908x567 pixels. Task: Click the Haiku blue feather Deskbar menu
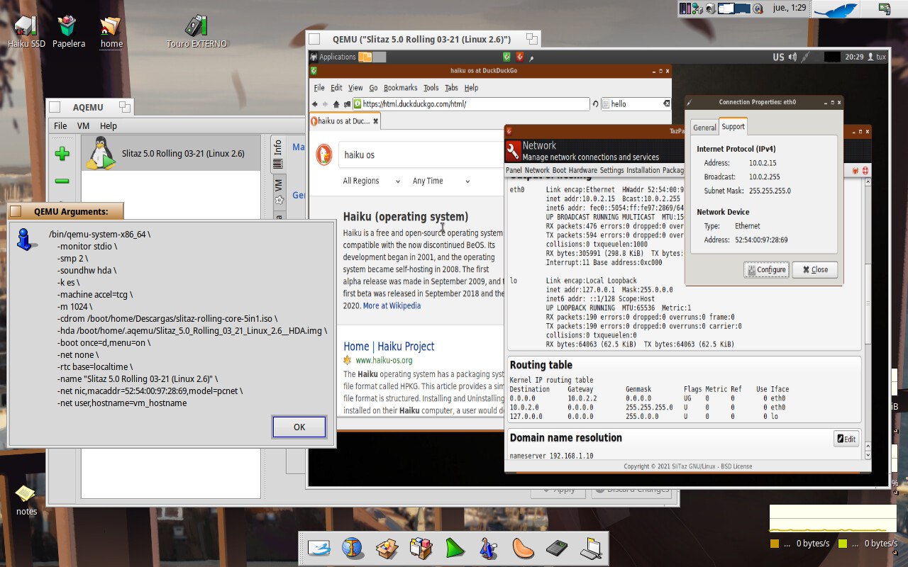836,9
